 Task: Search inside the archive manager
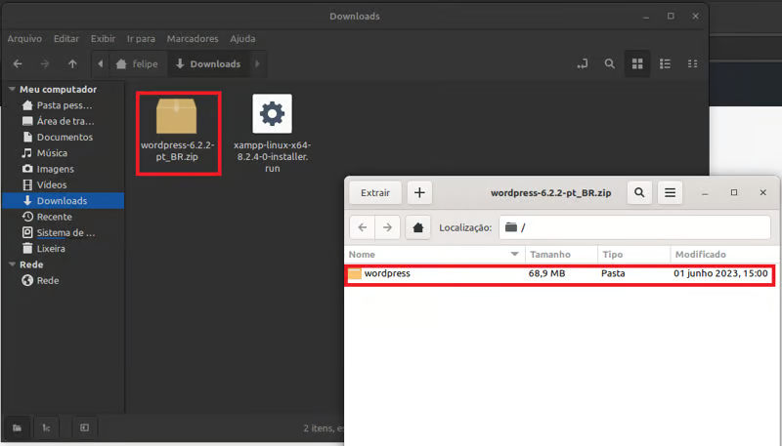[x=639, y=193]
